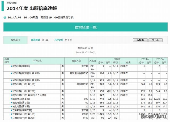Click exam date 1/18 in ＳＡ入試 row
The width and height of the screenshot is (170, 122).
tap(93, 95)
